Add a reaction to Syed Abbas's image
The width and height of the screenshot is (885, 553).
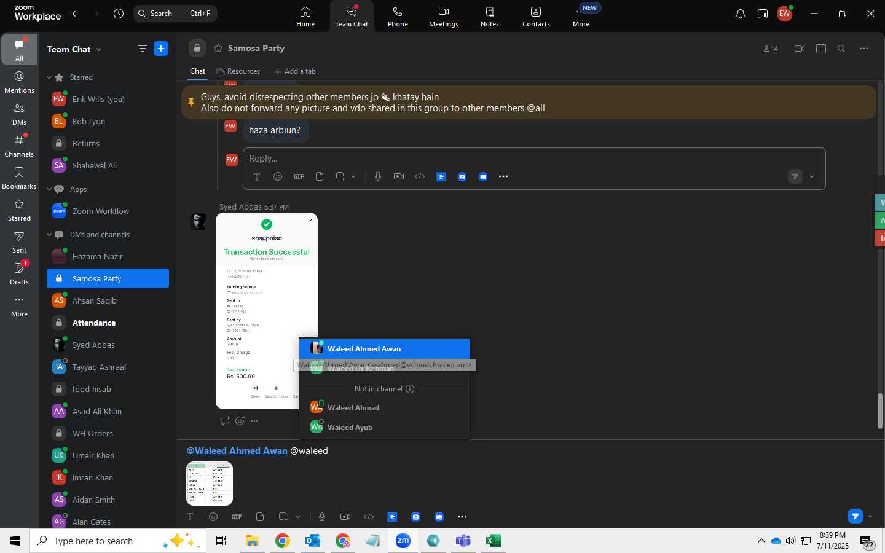coord(240,421)
